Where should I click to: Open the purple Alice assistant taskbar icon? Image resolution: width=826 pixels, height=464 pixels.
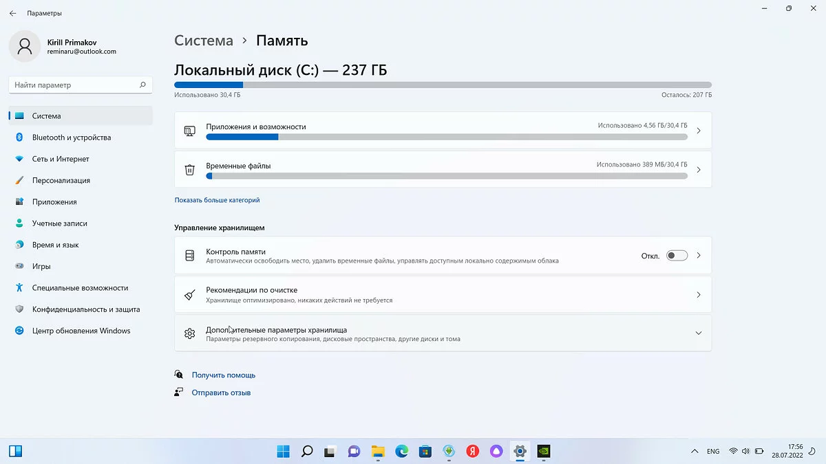coord(496,452)
